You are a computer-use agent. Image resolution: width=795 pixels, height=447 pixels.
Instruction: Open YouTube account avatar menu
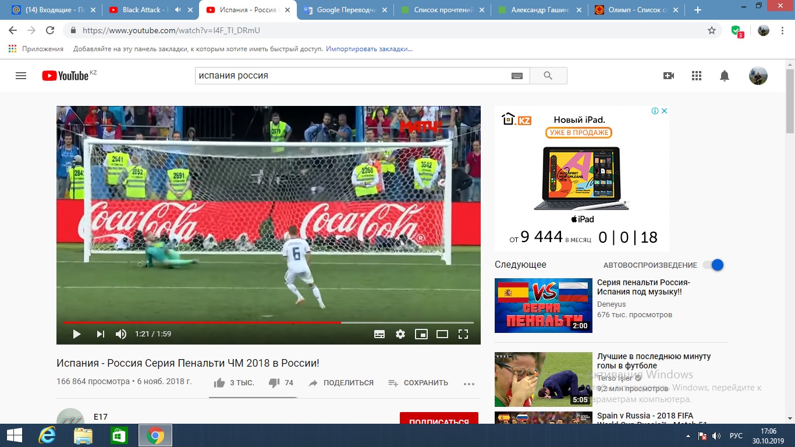(x=758, y=76)
